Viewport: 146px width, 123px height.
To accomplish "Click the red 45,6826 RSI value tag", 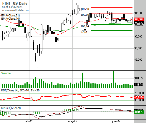I will [139, 97].
